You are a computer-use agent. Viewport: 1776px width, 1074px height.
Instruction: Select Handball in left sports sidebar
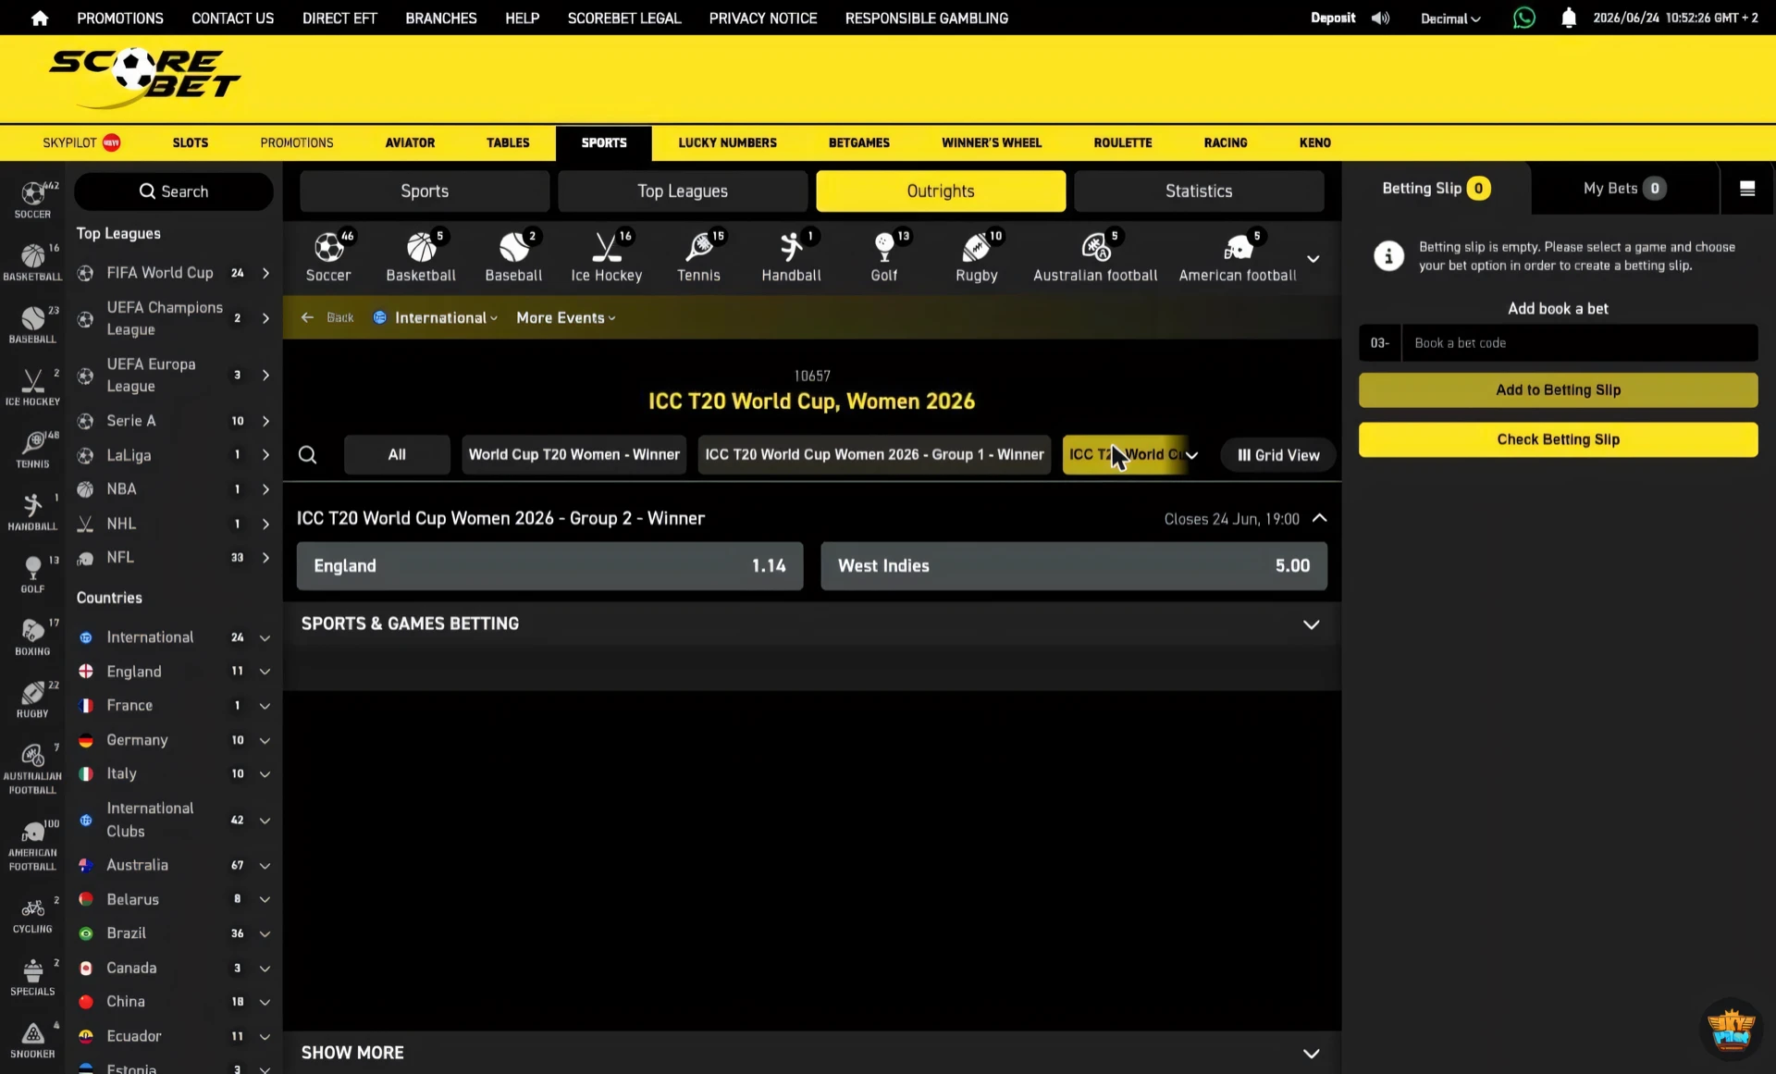(32, 512)
